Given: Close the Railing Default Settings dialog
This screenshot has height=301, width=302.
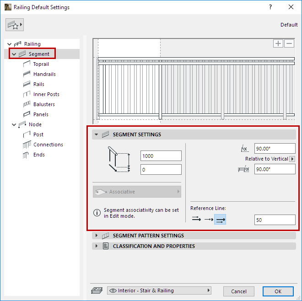Looking at the screenshot, I should pos(291,7).
